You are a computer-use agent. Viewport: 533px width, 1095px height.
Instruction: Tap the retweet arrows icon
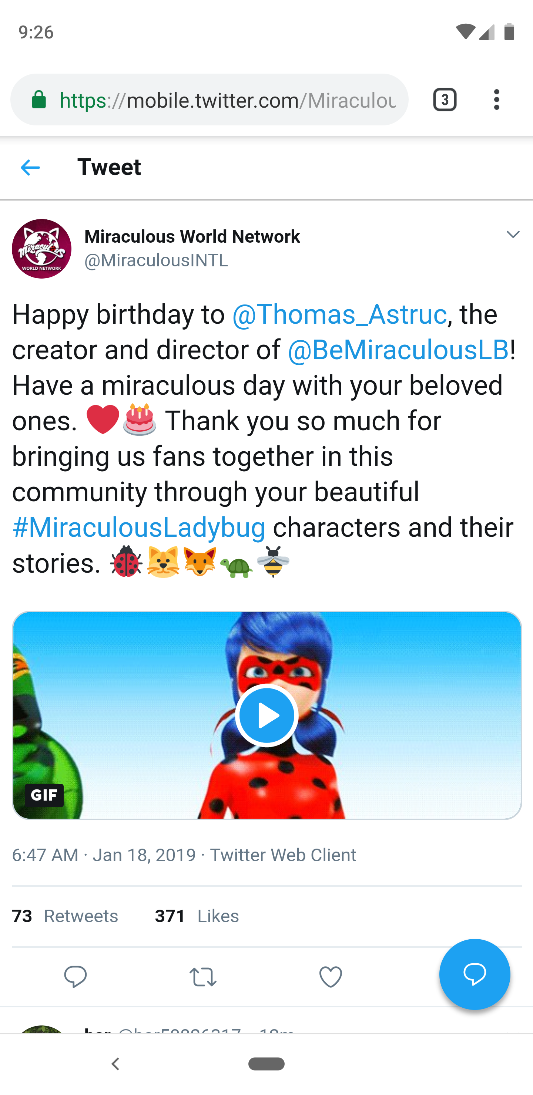pyautogui.click(x=203, y=976)
